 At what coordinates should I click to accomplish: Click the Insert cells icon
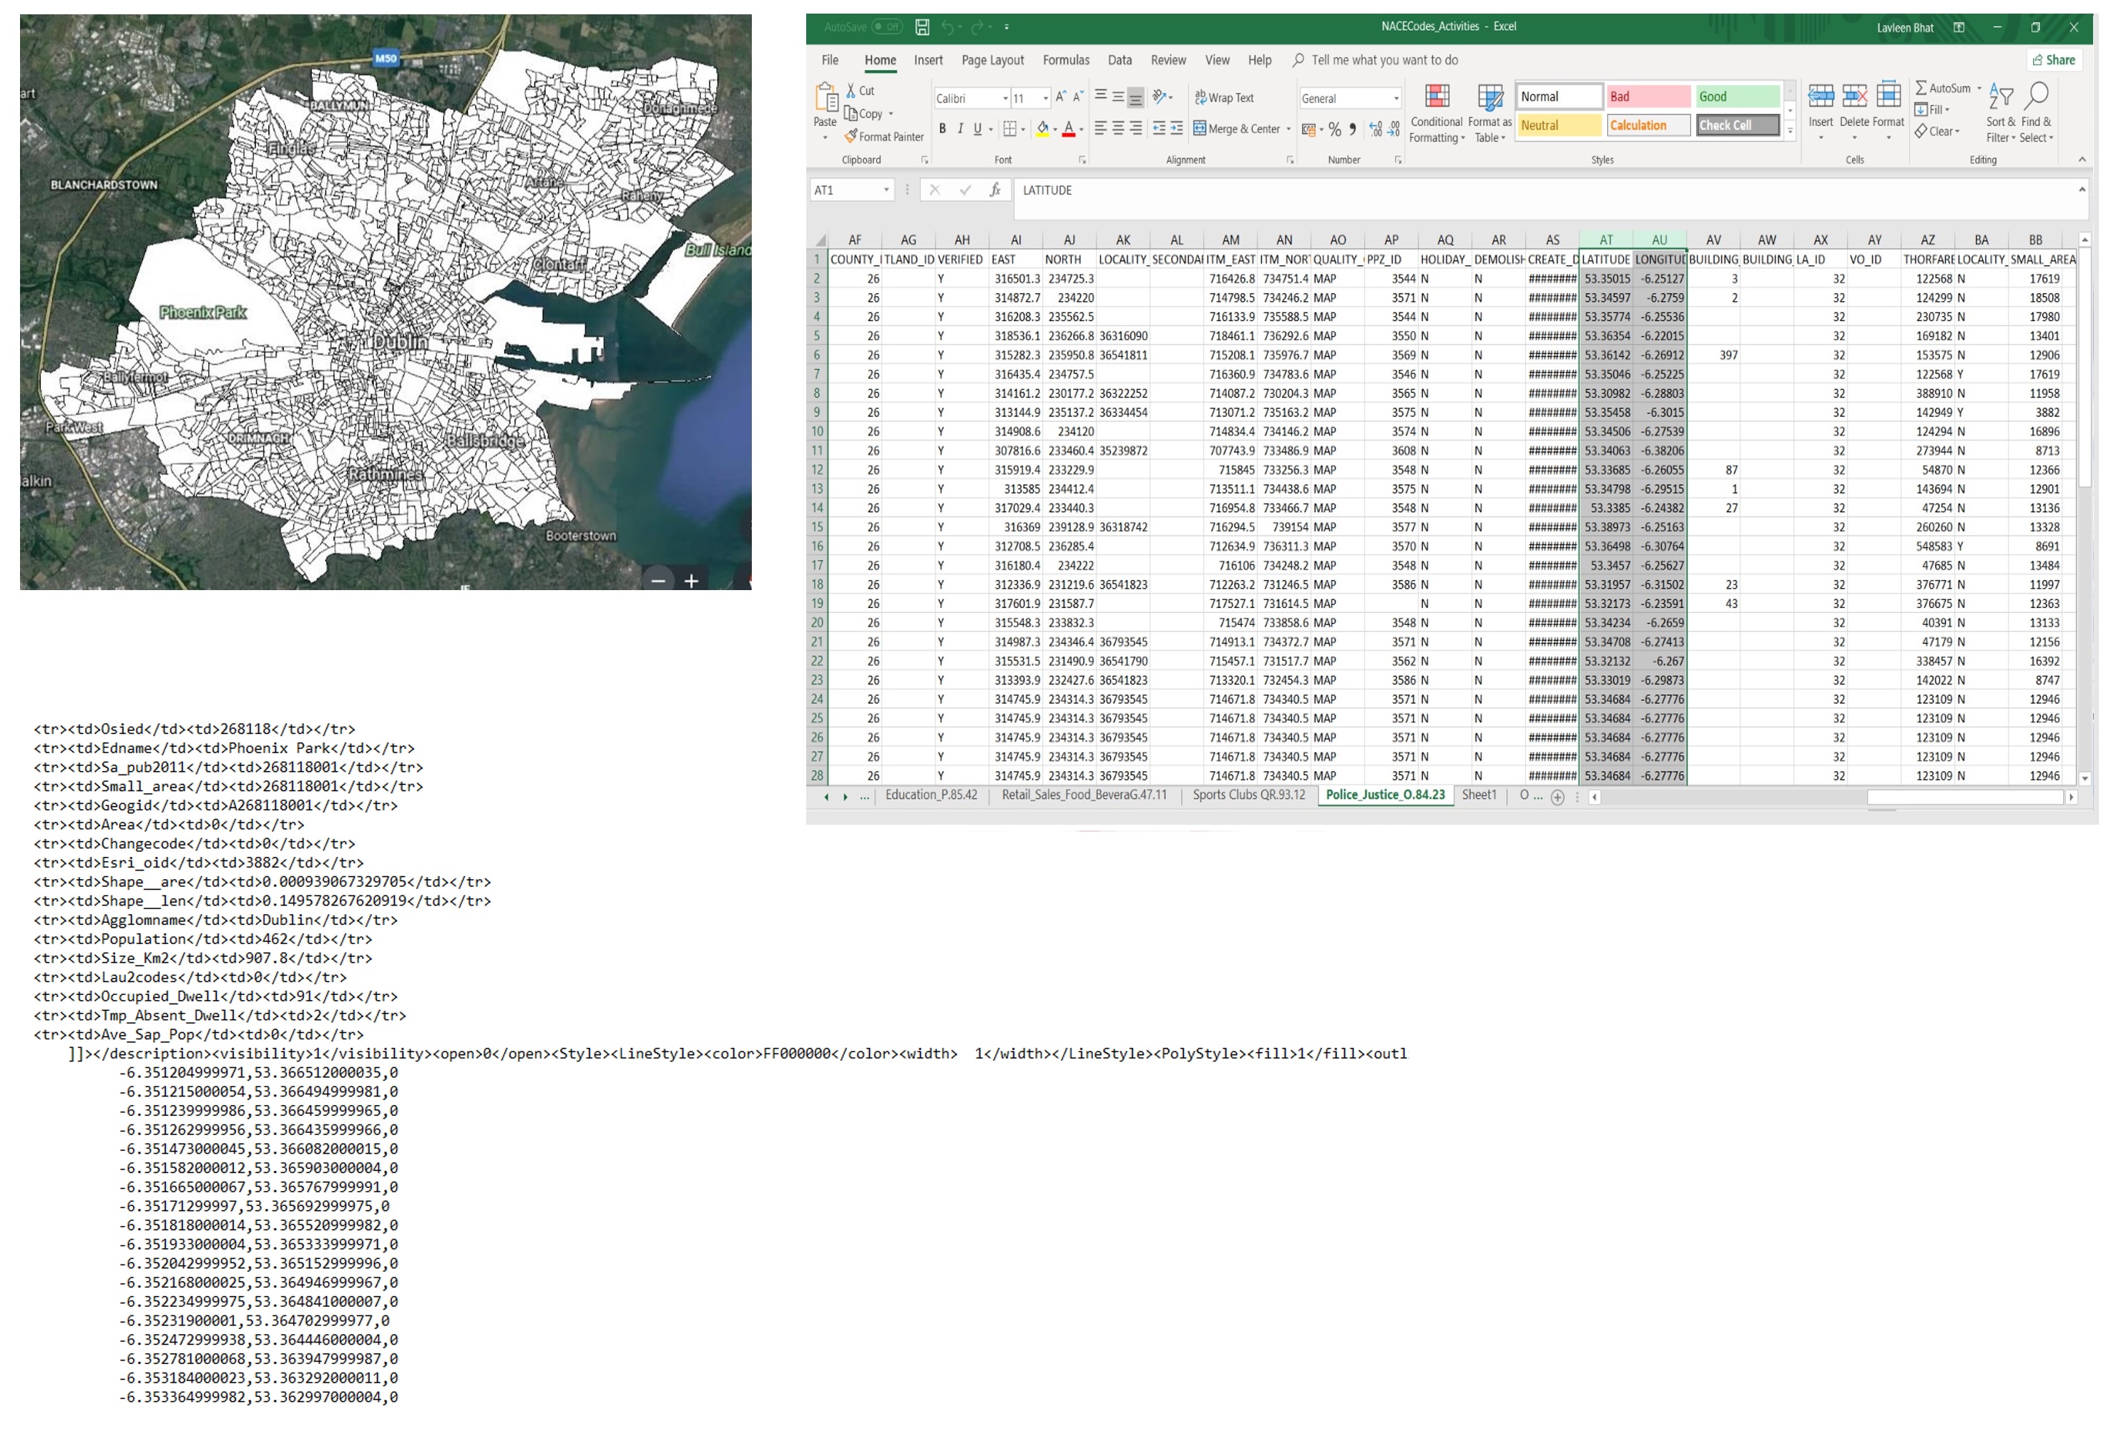click(1821, 95)
